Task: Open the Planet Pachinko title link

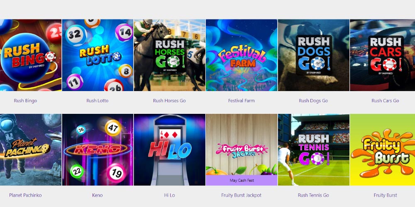Action: 25,195
